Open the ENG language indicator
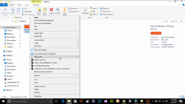Image resolution: width=185 pixels, height=104 pixels. (x=166, y=101)
